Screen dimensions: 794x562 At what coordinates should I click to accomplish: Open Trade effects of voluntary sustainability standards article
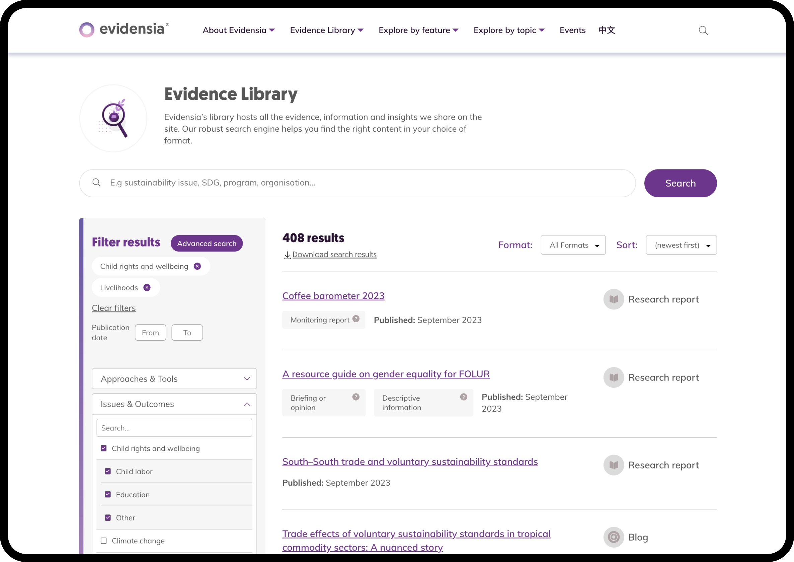tap(416, 541)
